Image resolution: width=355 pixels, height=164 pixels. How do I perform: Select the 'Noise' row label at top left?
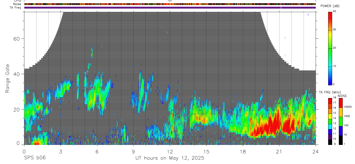[17, 4]
